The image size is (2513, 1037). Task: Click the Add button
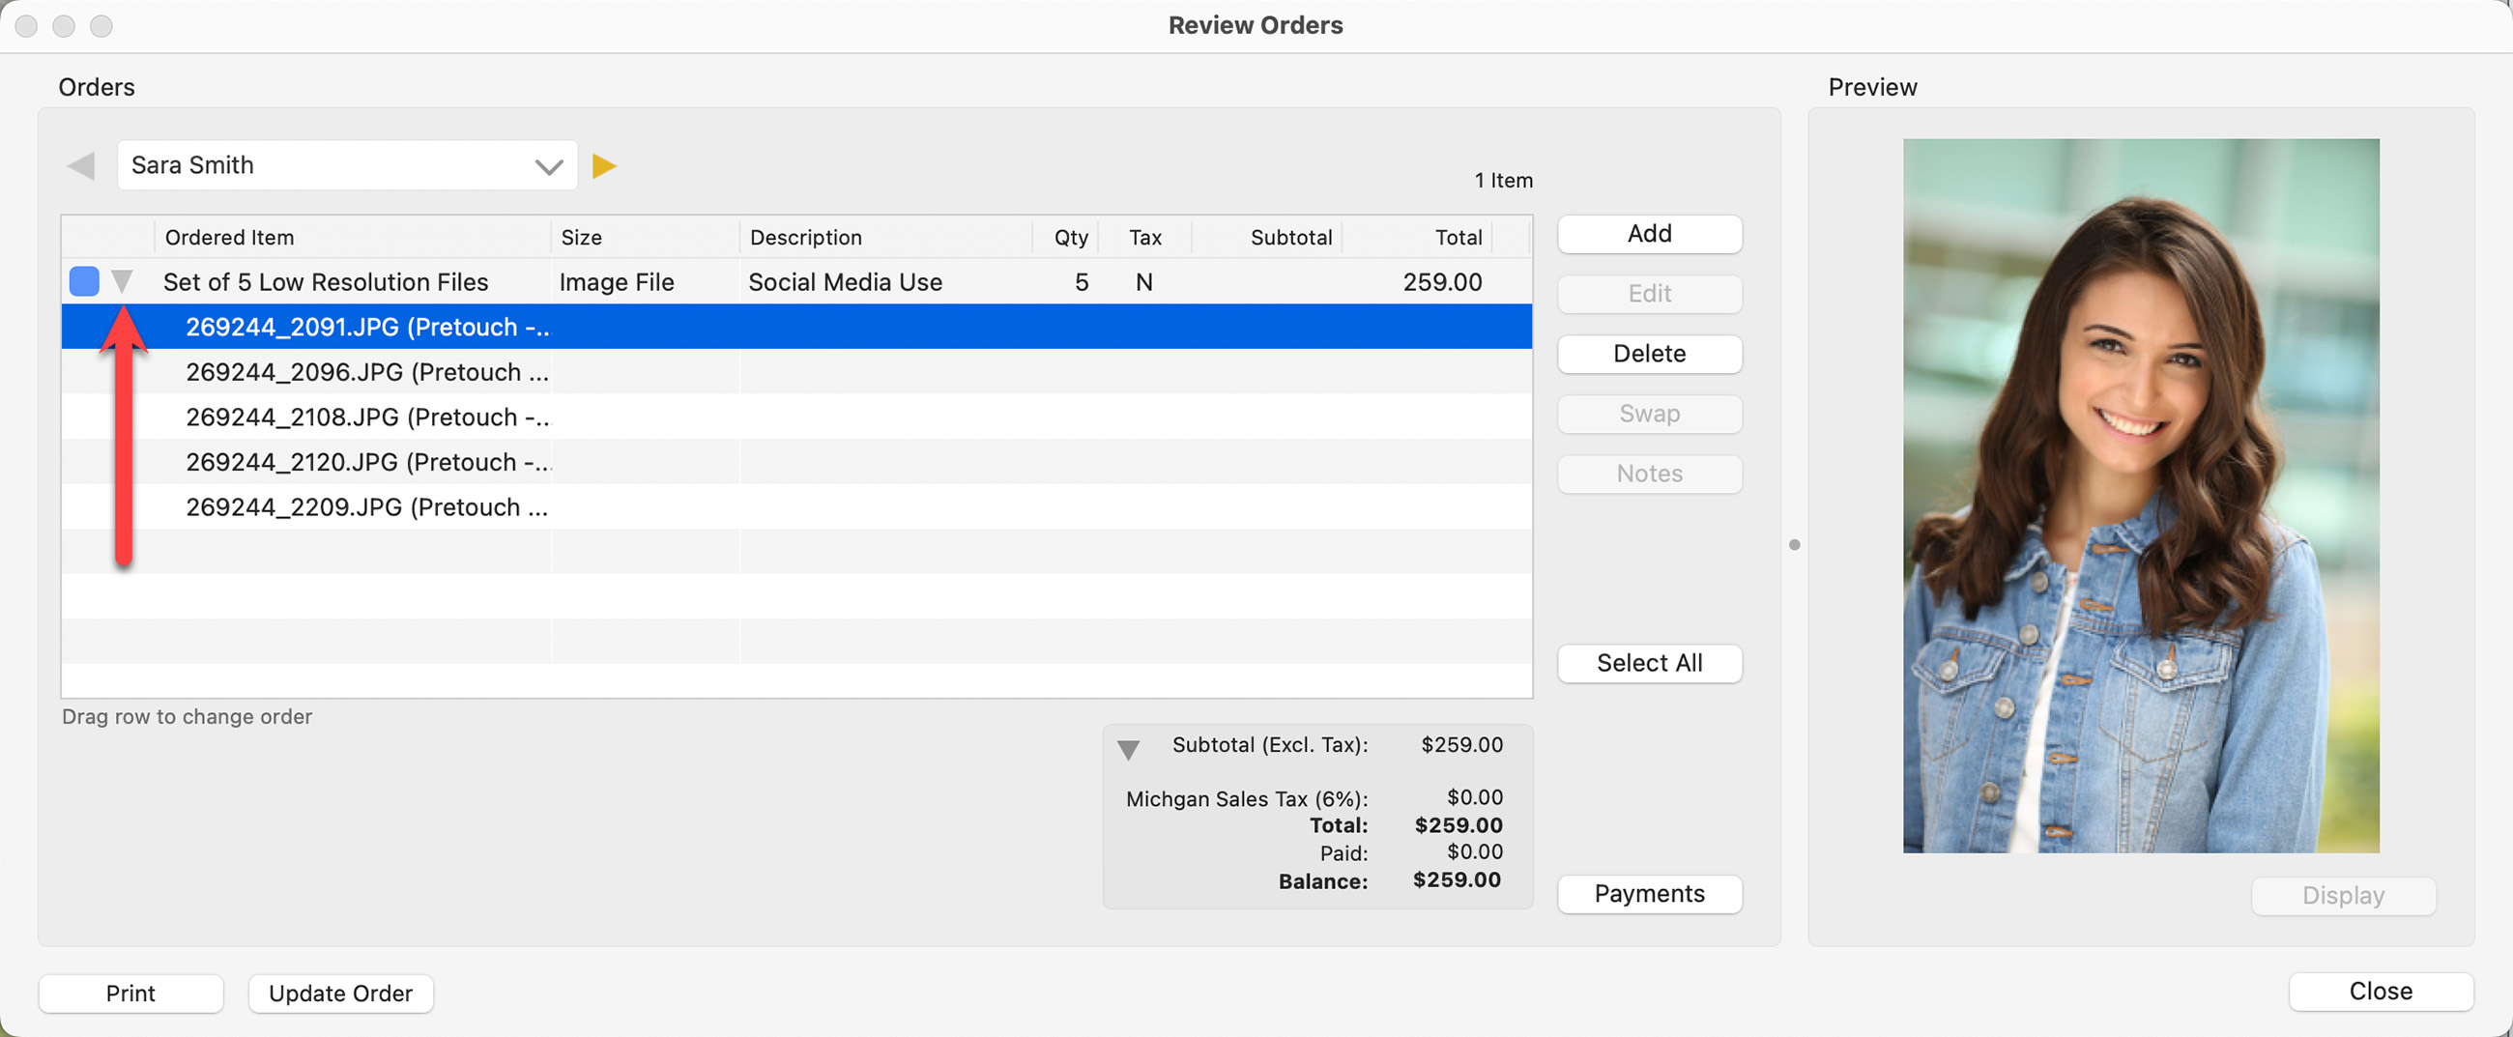tap(1649, 234)
